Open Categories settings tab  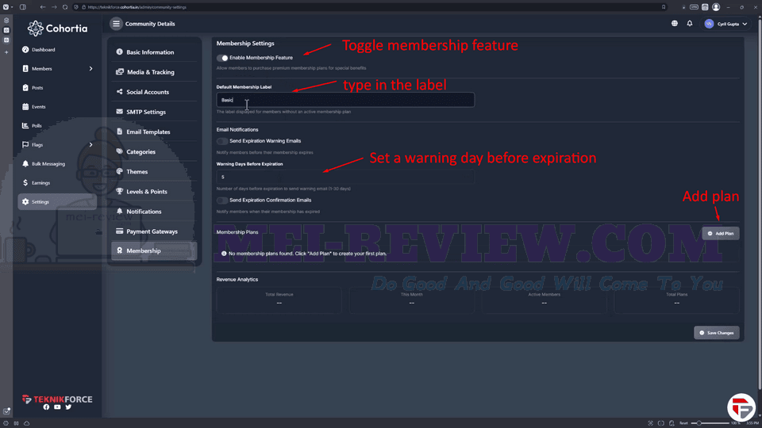[x=154, y=151]
